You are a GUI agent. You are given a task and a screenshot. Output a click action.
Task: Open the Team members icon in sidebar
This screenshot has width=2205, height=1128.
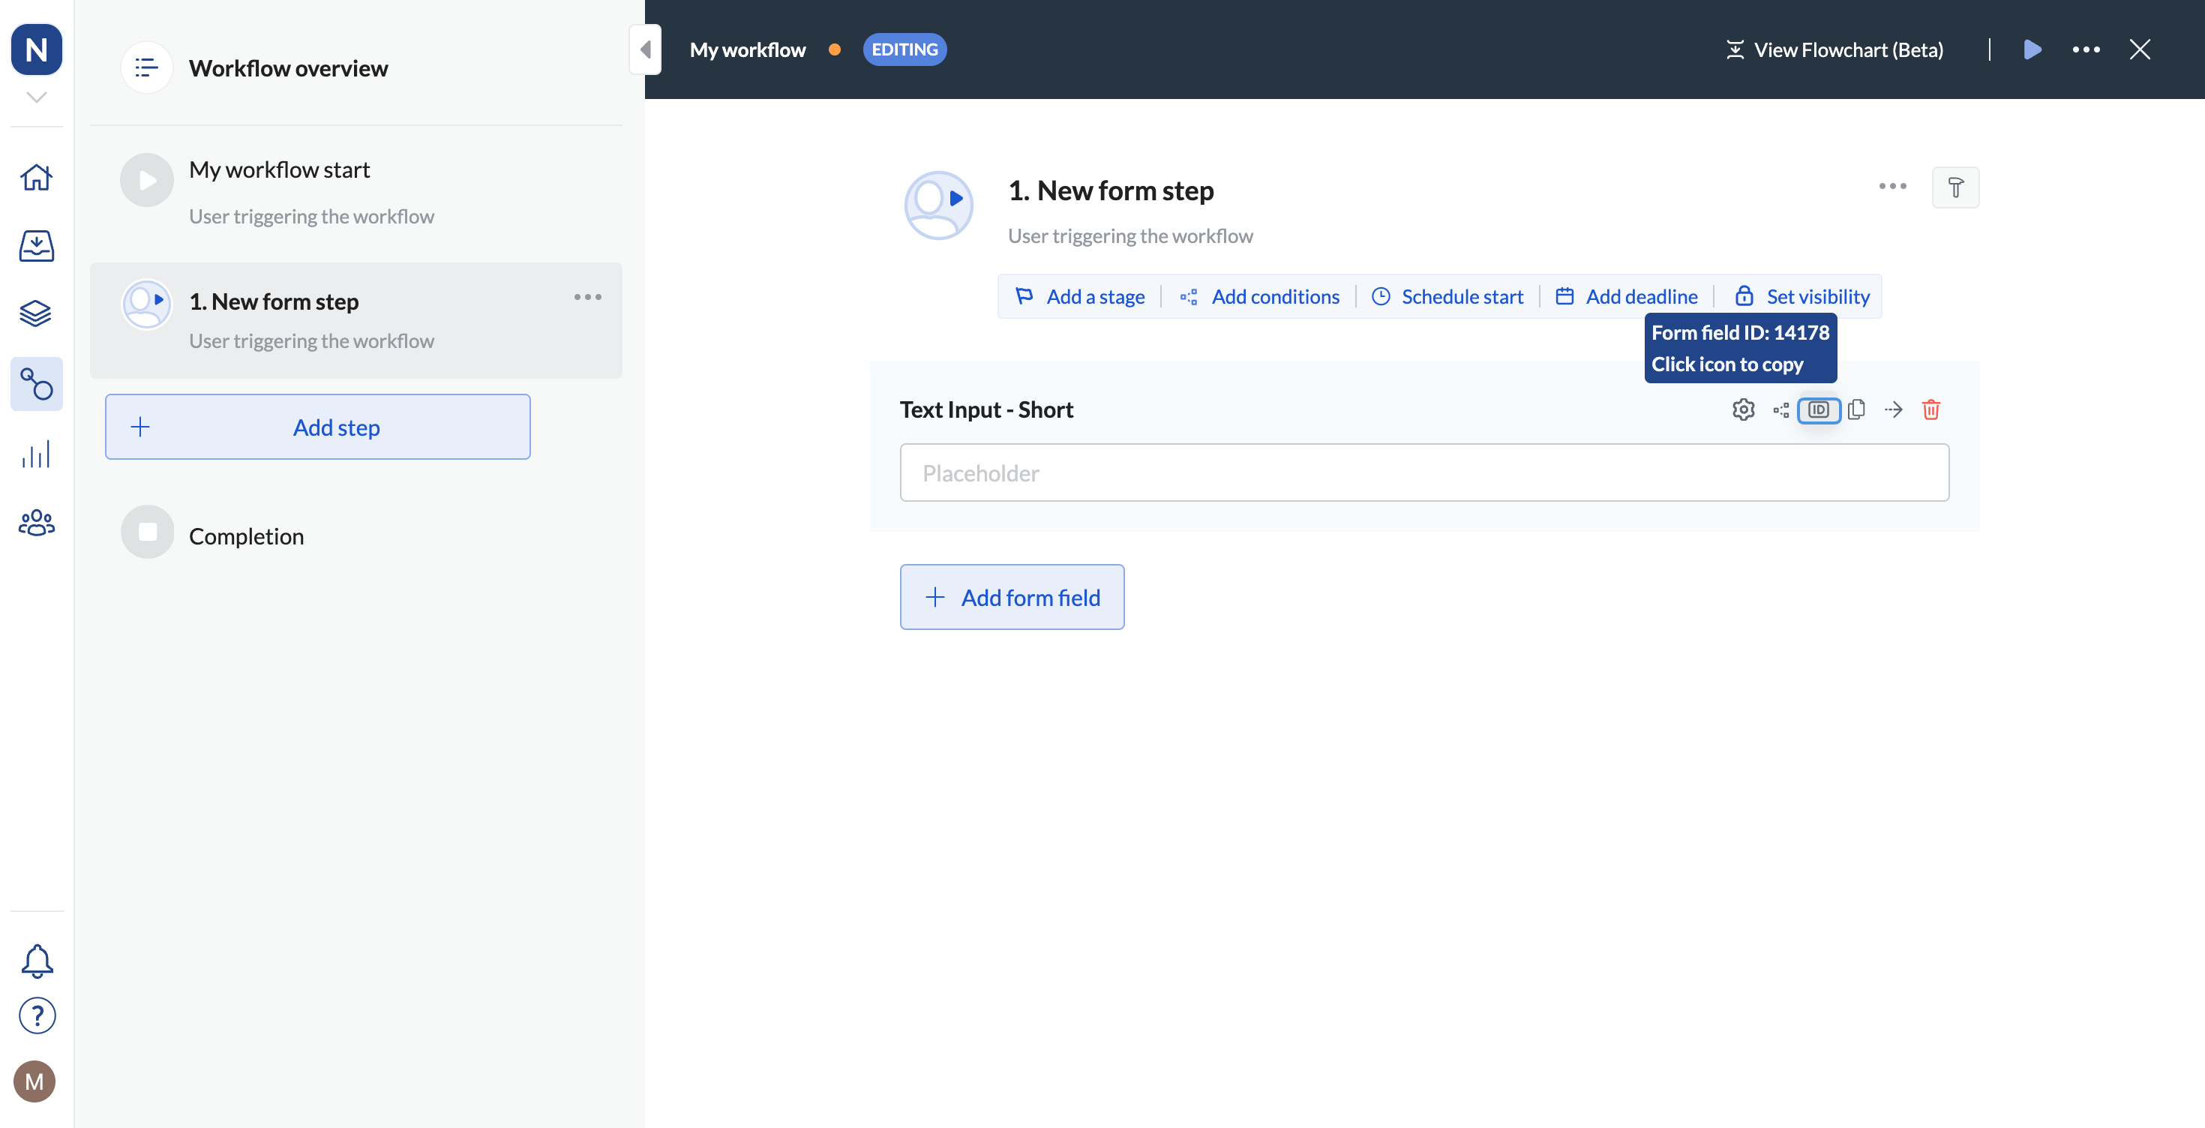[36, 523]
